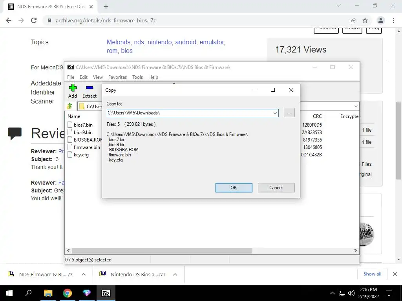Close the downloads bar
402x301 pixels.
pyautogui.click(x=395, y=274)
